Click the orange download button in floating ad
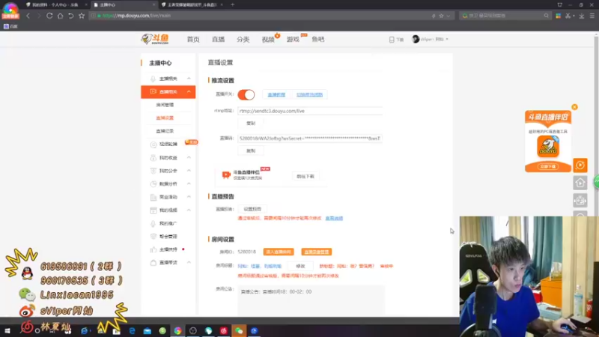The image size is (599, 337). [548, 166]
